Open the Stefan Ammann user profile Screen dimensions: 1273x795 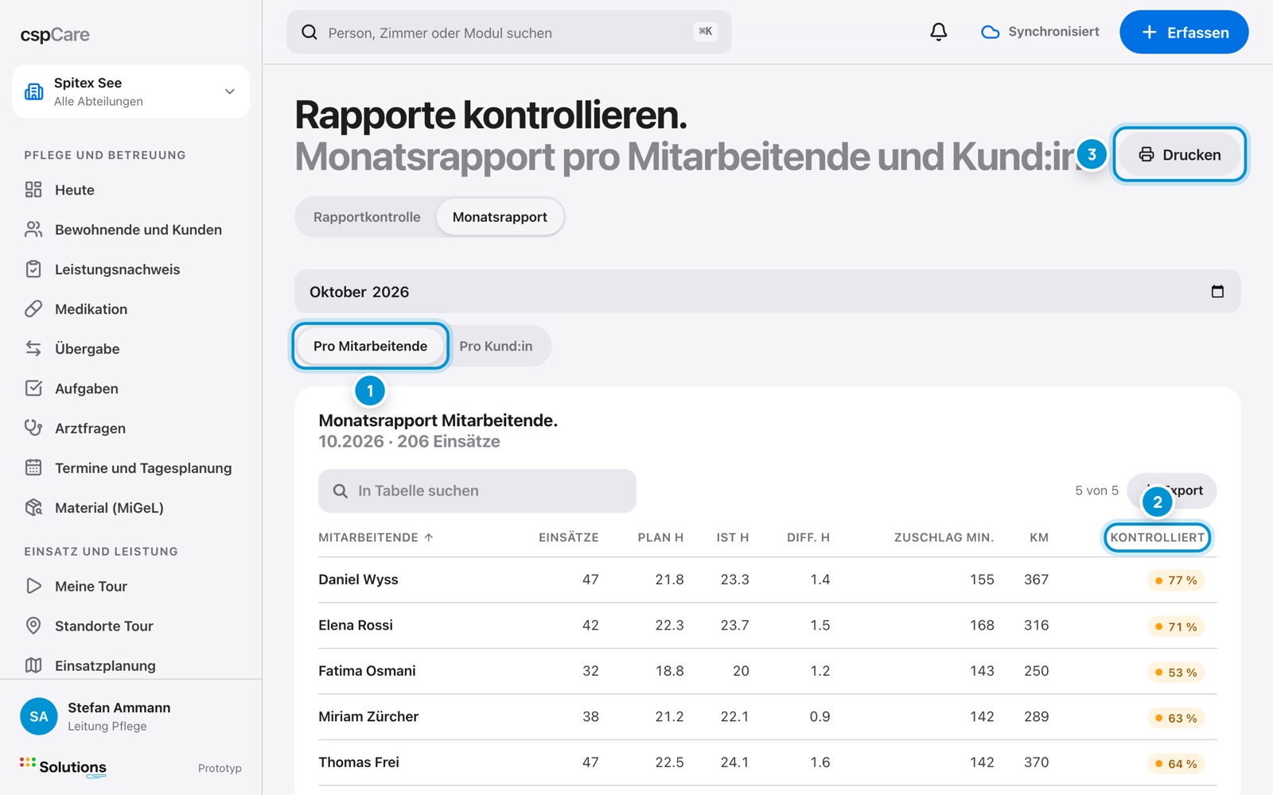coord(131,716)
